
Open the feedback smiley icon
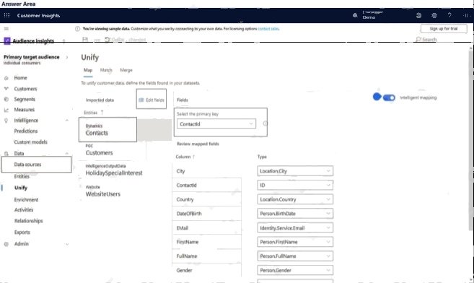[418, 15]
